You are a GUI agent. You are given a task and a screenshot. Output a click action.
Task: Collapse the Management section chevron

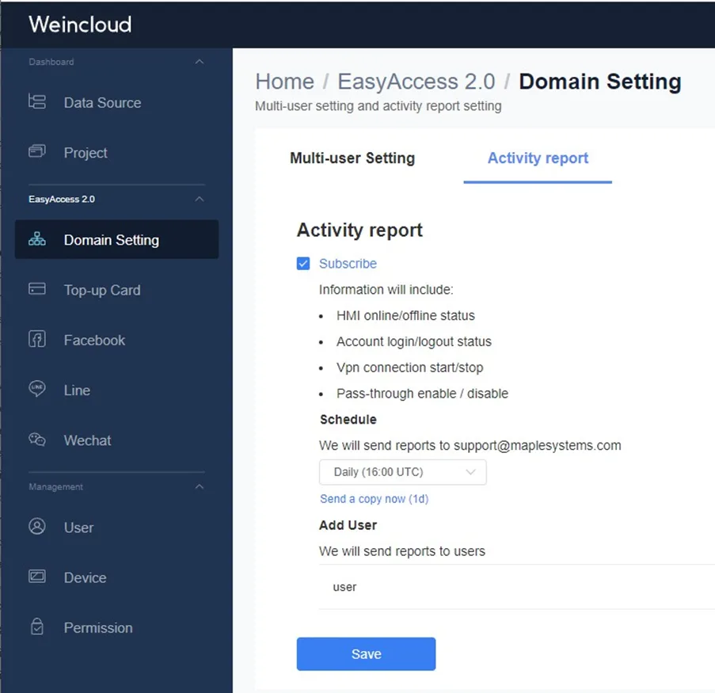(200, 487)
